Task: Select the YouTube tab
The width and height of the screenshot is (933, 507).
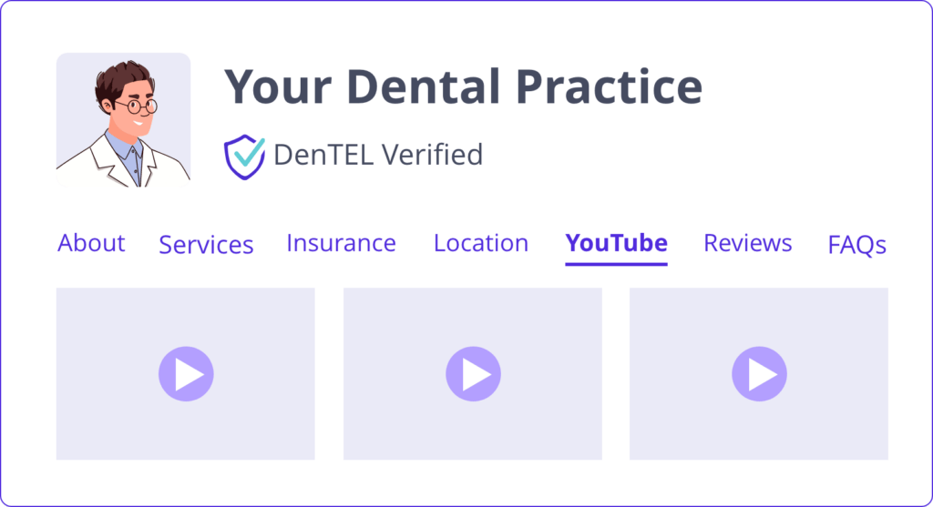Action: (x=617, y=242)
